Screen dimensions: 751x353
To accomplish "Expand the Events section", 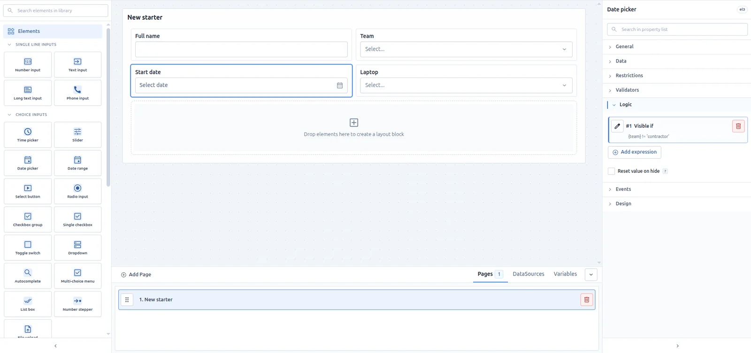I will click(x=677, y=189).
